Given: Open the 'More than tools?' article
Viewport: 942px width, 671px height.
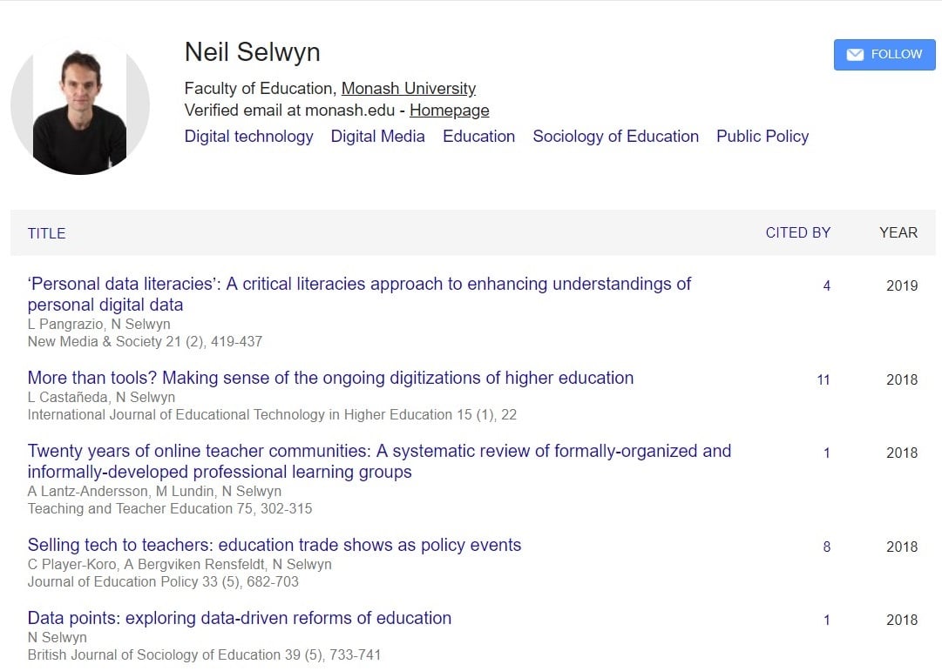Looking at the screenshot, I should (330, 378).
